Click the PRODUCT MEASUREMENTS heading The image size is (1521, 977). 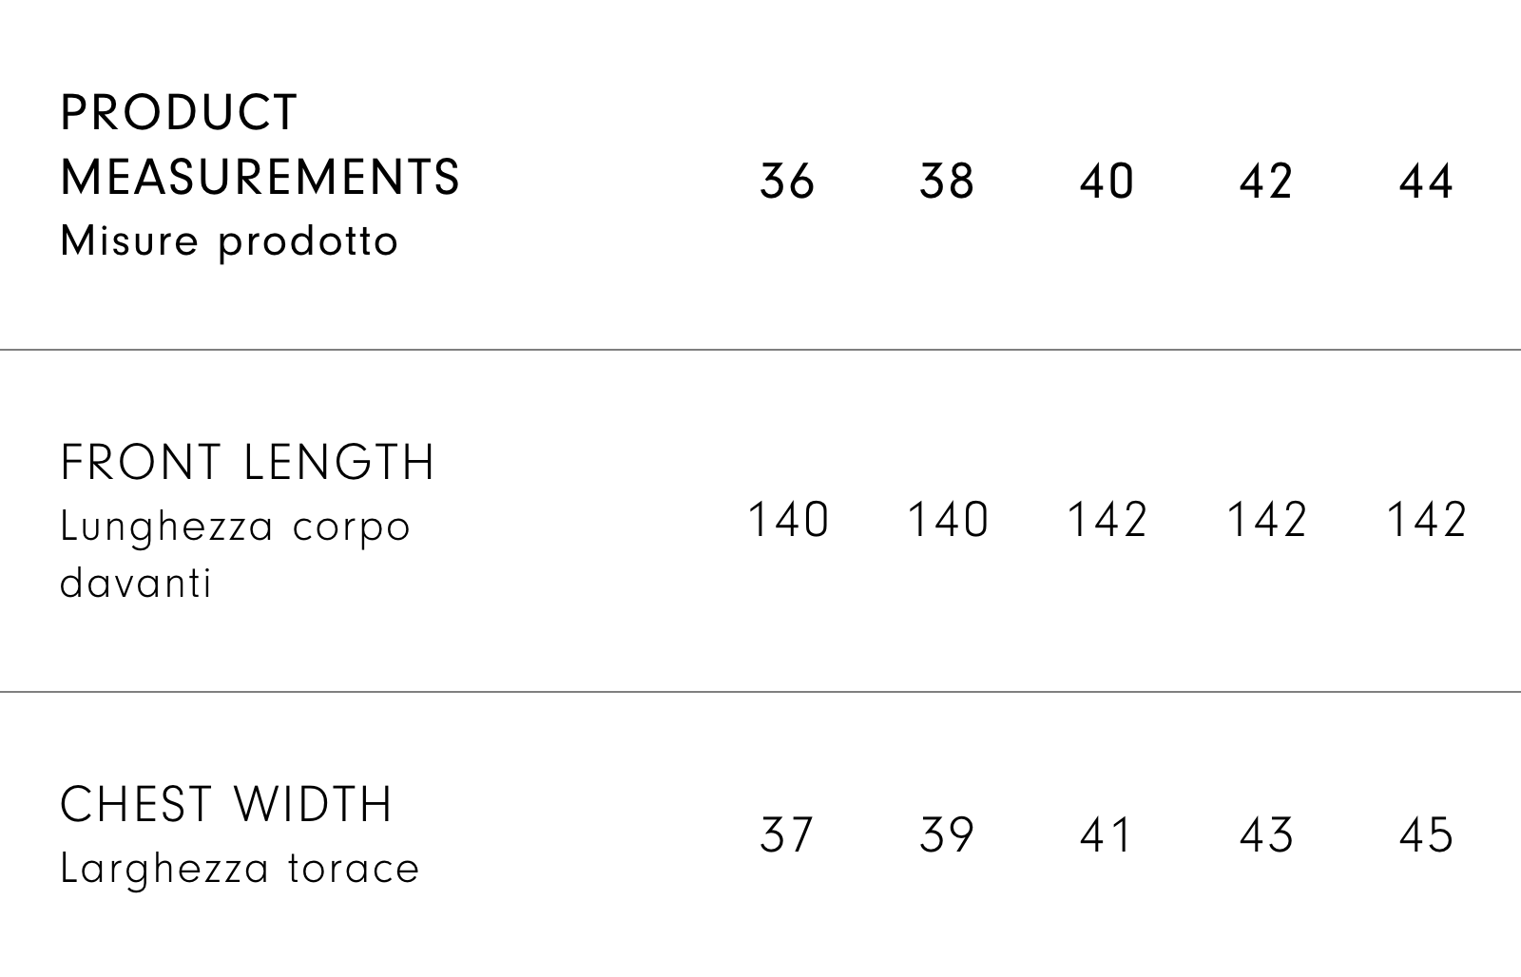pyautogui.click(x=260, y=144)
